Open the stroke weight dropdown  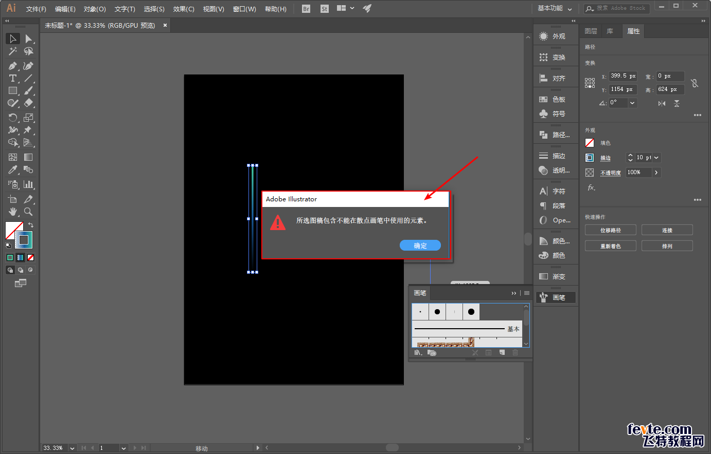point(656,158)
